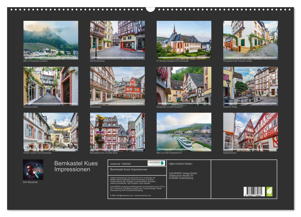Click the barcode at bottom right

click(254, 192)
